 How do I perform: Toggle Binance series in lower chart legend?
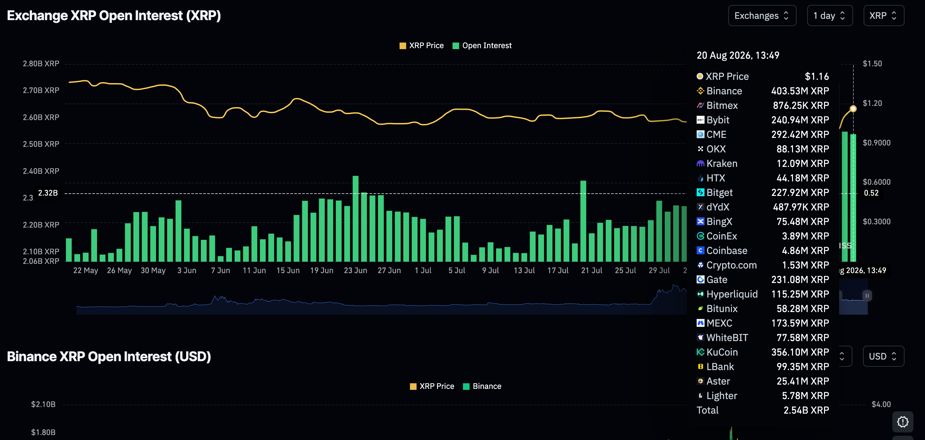tap(482, 387)
